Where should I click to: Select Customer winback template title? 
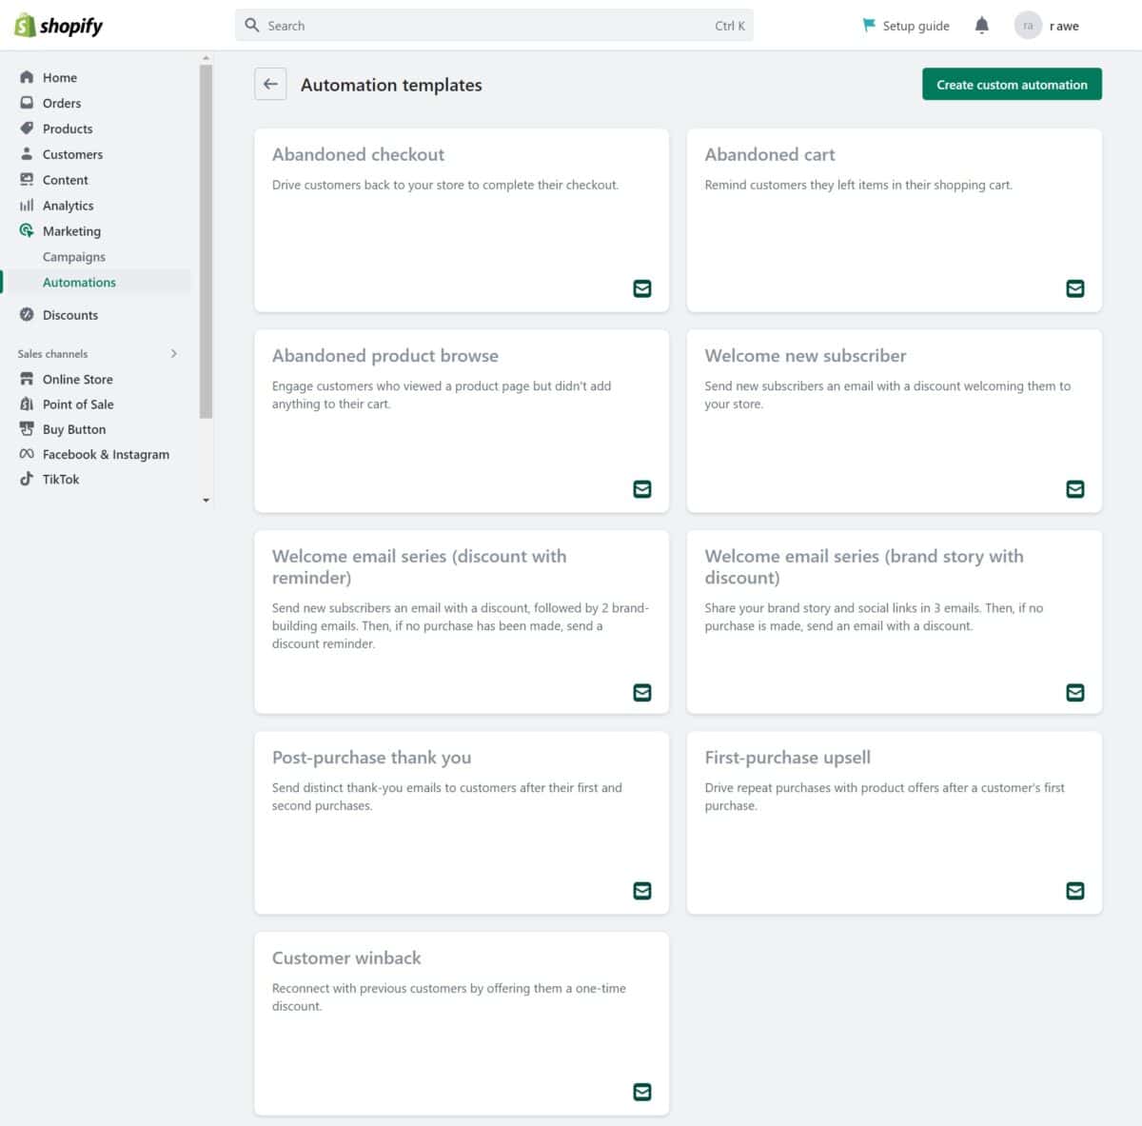346,958
